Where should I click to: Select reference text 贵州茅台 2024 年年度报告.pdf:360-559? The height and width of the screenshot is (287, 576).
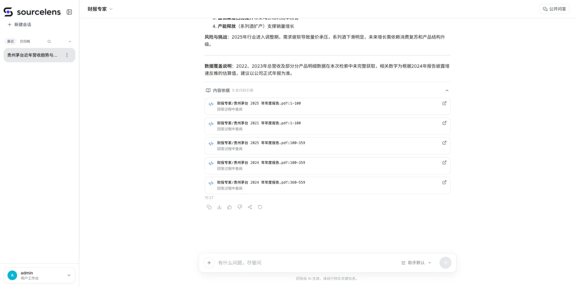coord(261,182)
